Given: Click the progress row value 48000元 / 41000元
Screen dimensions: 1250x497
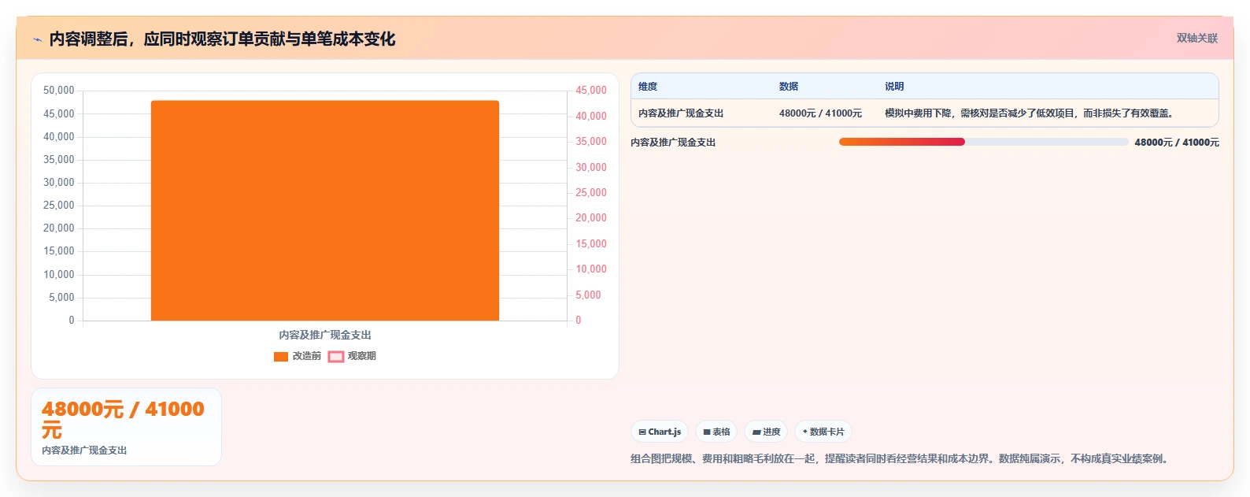Looking at the screenshot, I should (1177, 143).
